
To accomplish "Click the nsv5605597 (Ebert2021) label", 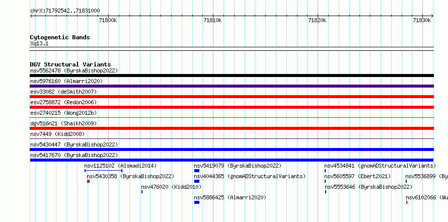I will pos(357,176).
